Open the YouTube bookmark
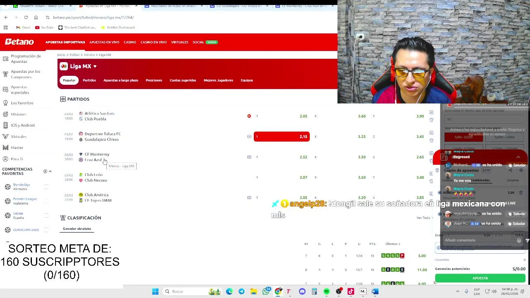The height and width of the screenshot is (298, 530). click(44, 27)
